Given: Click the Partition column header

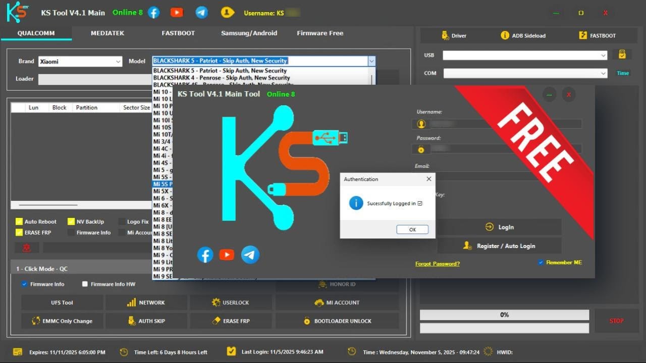Looking at the screenshot, I should coord(87,107).
